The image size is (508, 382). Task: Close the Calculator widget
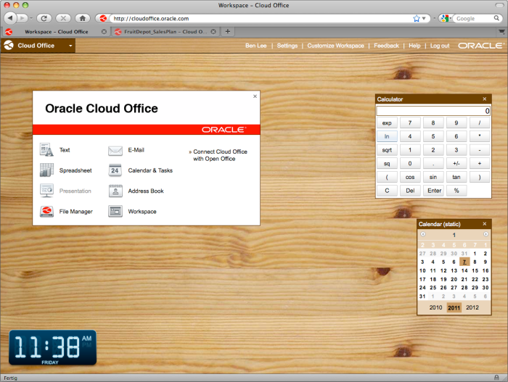484,99
